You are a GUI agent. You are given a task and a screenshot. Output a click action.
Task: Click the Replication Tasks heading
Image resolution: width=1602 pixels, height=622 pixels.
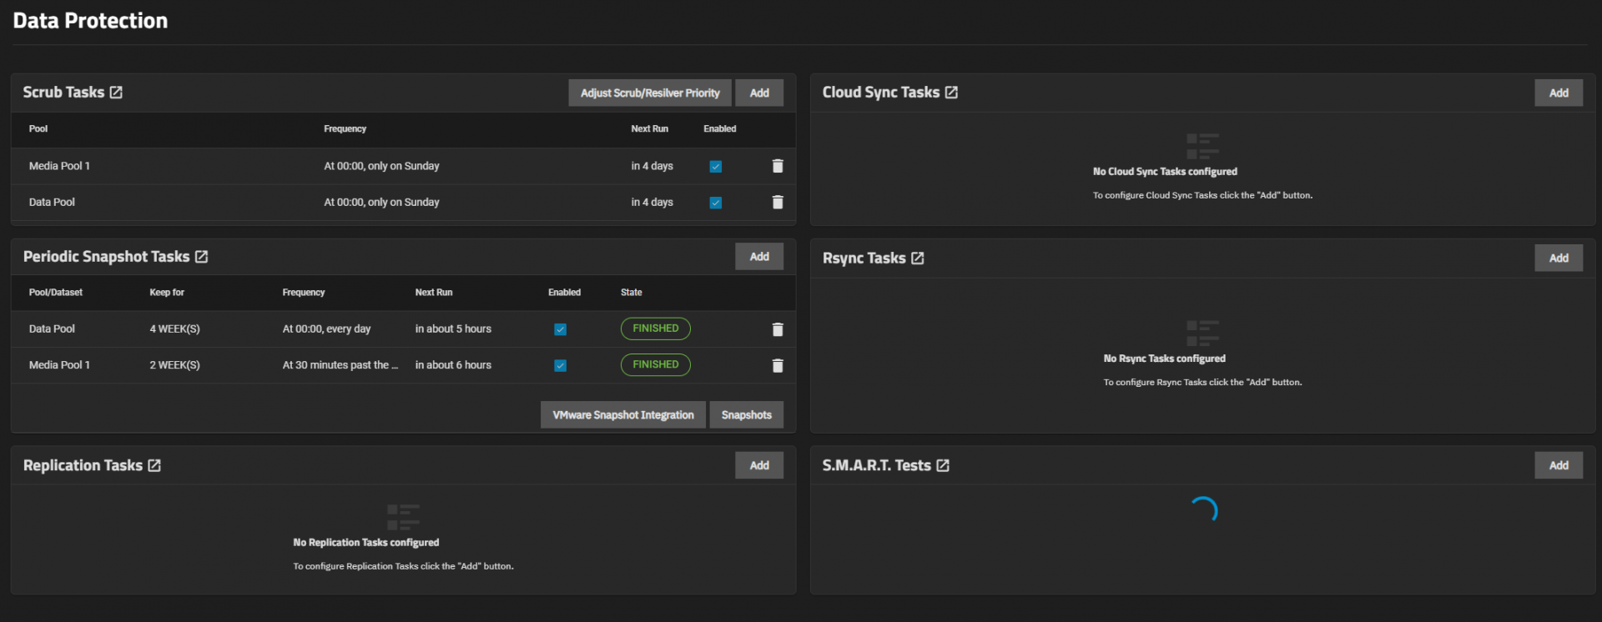[x=83, y=465]
